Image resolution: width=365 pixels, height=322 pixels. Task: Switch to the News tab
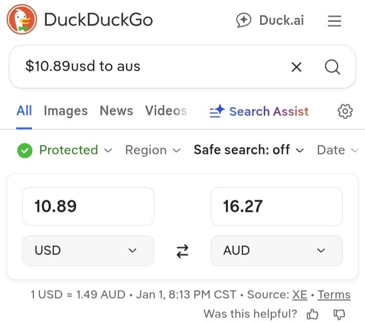point(116,111)
